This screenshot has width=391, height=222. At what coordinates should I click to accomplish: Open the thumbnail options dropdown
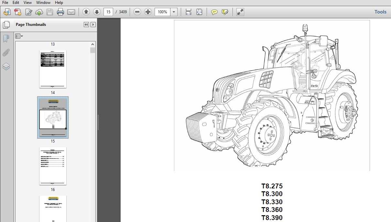pos(19,36)
